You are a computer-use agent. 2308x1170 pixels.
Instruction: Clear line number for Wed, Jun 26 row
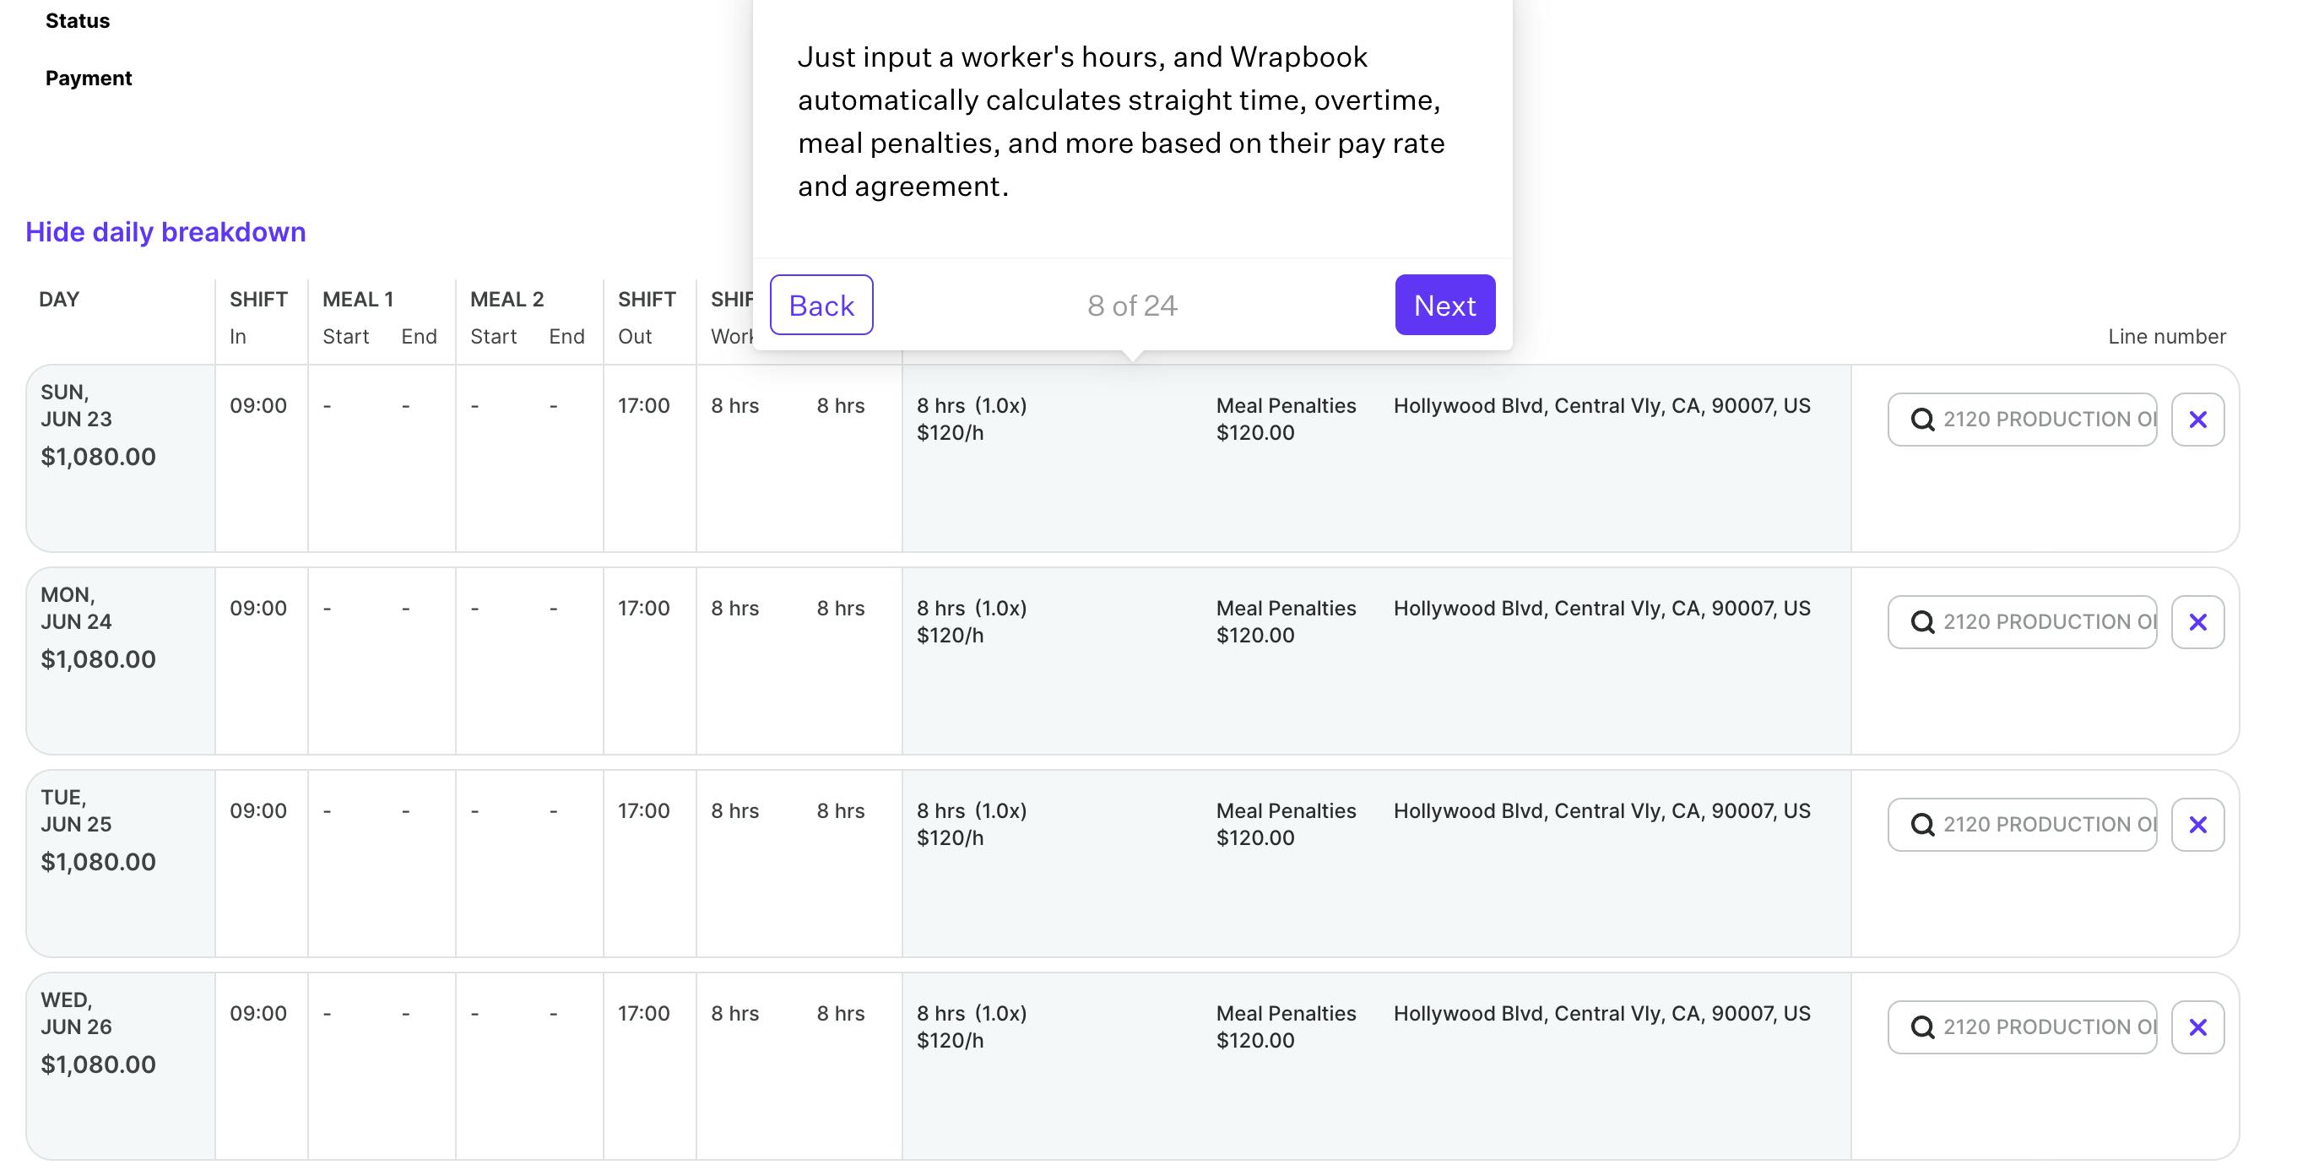2197,1026
